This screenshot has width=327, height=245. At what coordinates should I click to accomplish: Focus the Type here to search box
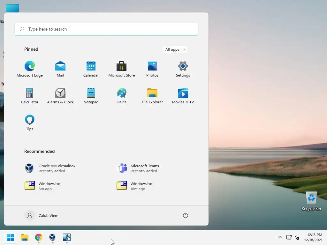tap(106, 29)
